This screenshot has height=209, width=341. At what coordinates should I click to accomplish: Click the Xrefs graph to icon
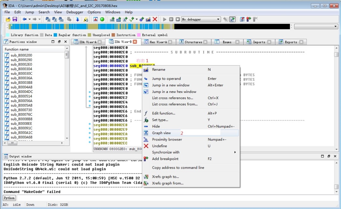click(146, 176)
